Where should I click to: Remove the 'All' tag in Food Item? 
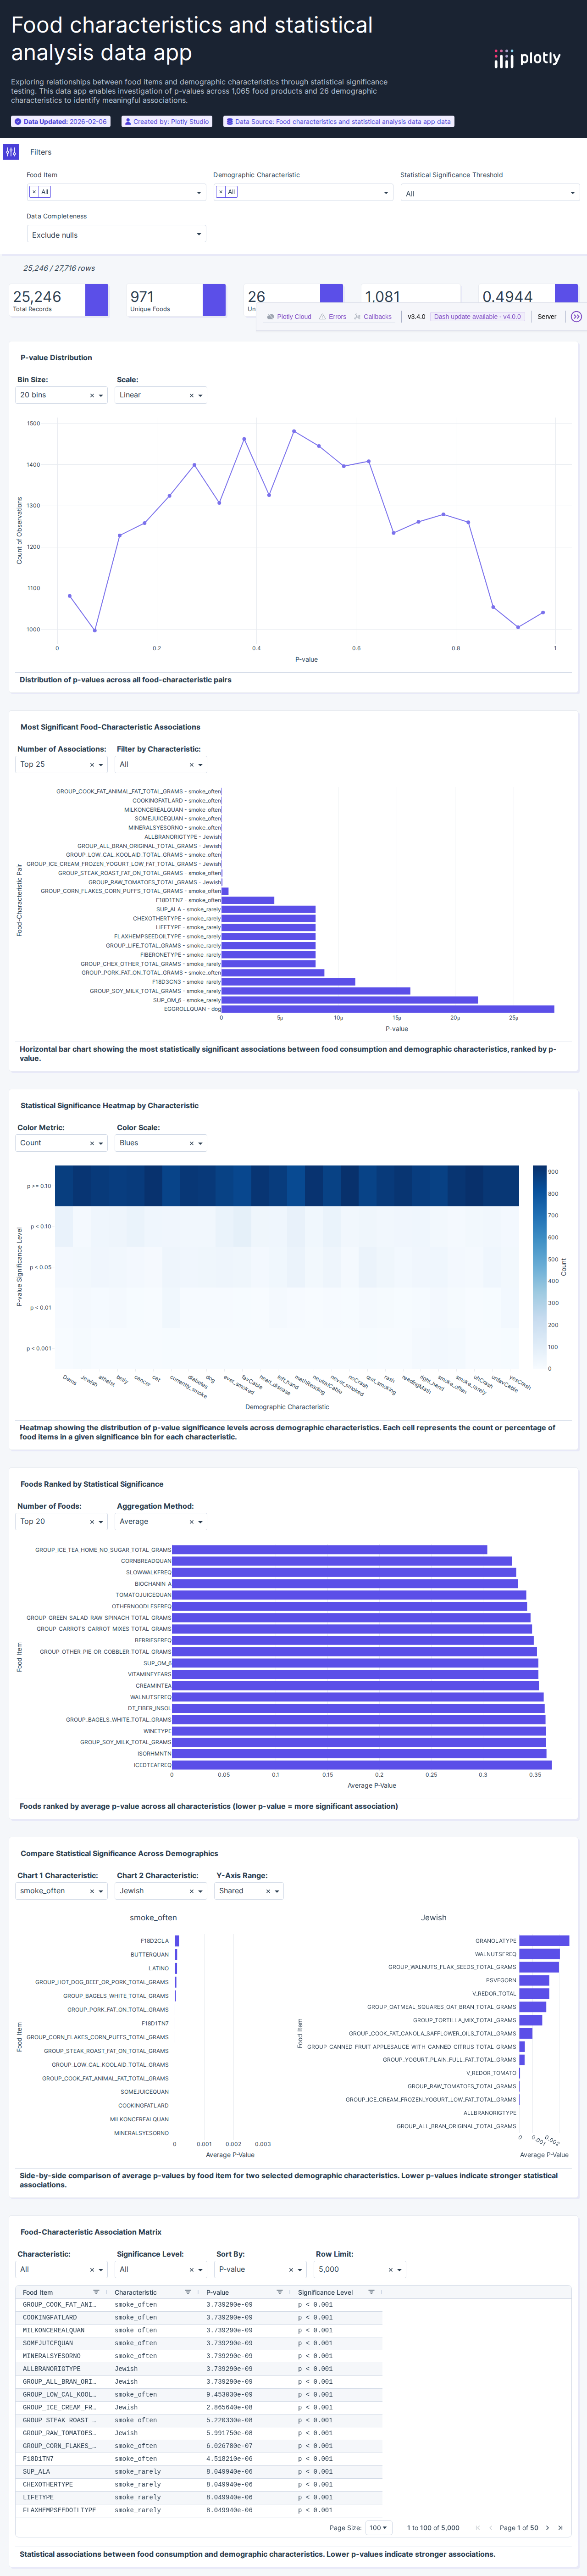pyautogui.click(x=34, y=192)
